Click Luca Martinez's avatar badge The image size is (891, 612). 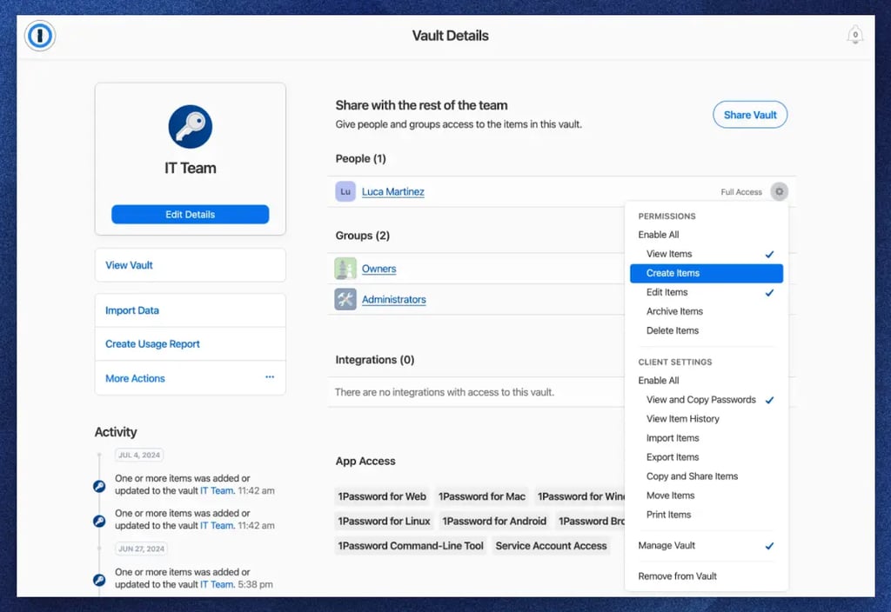coord(345,191)
